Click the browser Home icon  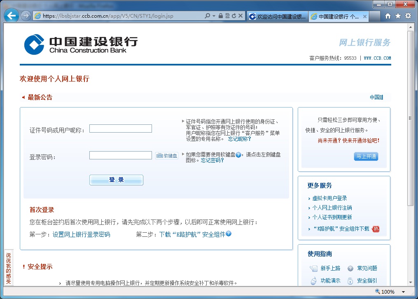387,15
